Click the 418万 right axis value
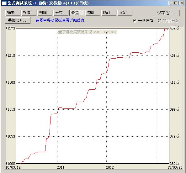This screenshot has width=186, height=173. [174, 82]
